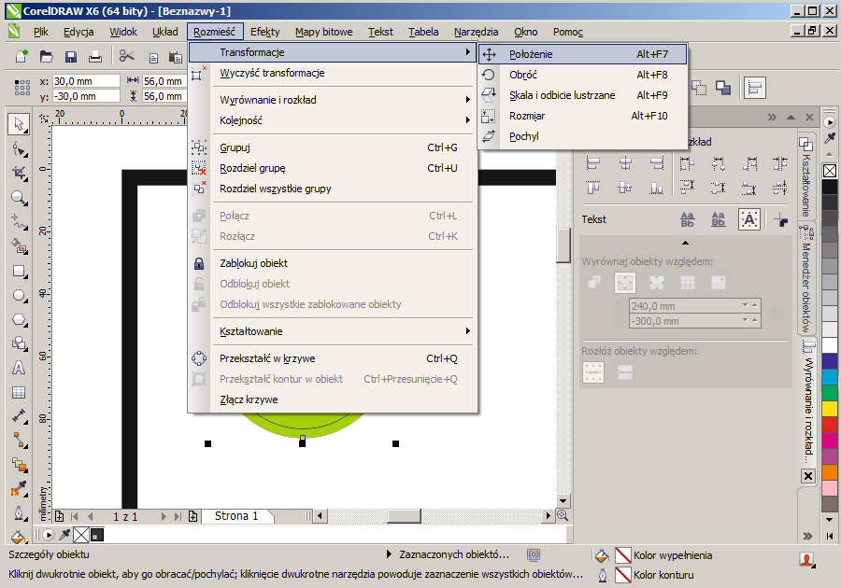Toggle text alignment by bounding box A icon
The width and height of the screenshot is (841, 588).
coord(748,219)
